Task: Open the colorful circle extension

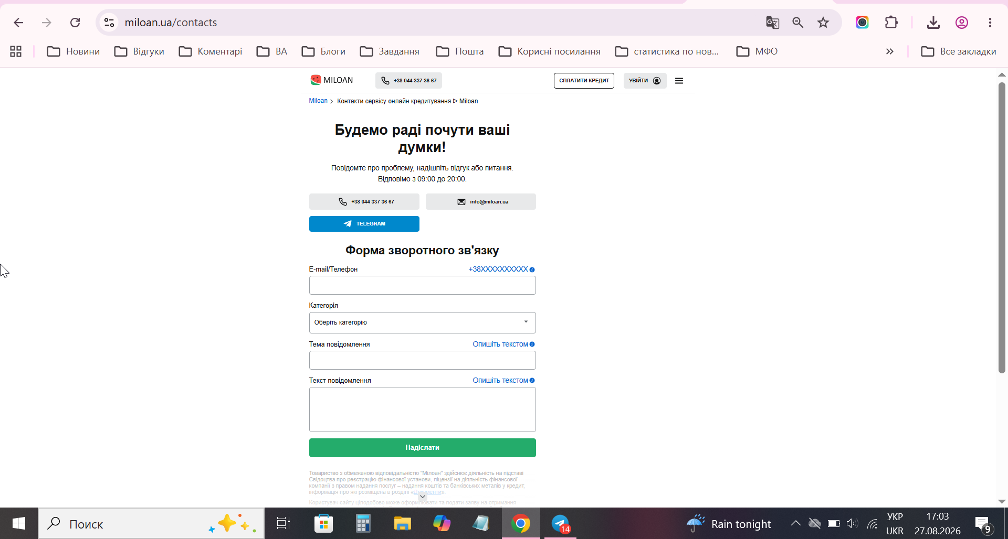Action: tap(862, 23)
